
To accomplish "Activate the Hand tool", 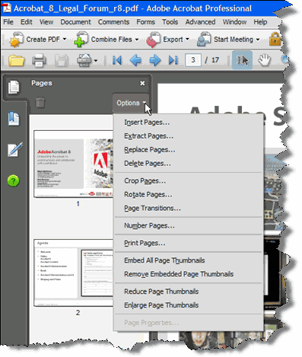I will 264,60.
